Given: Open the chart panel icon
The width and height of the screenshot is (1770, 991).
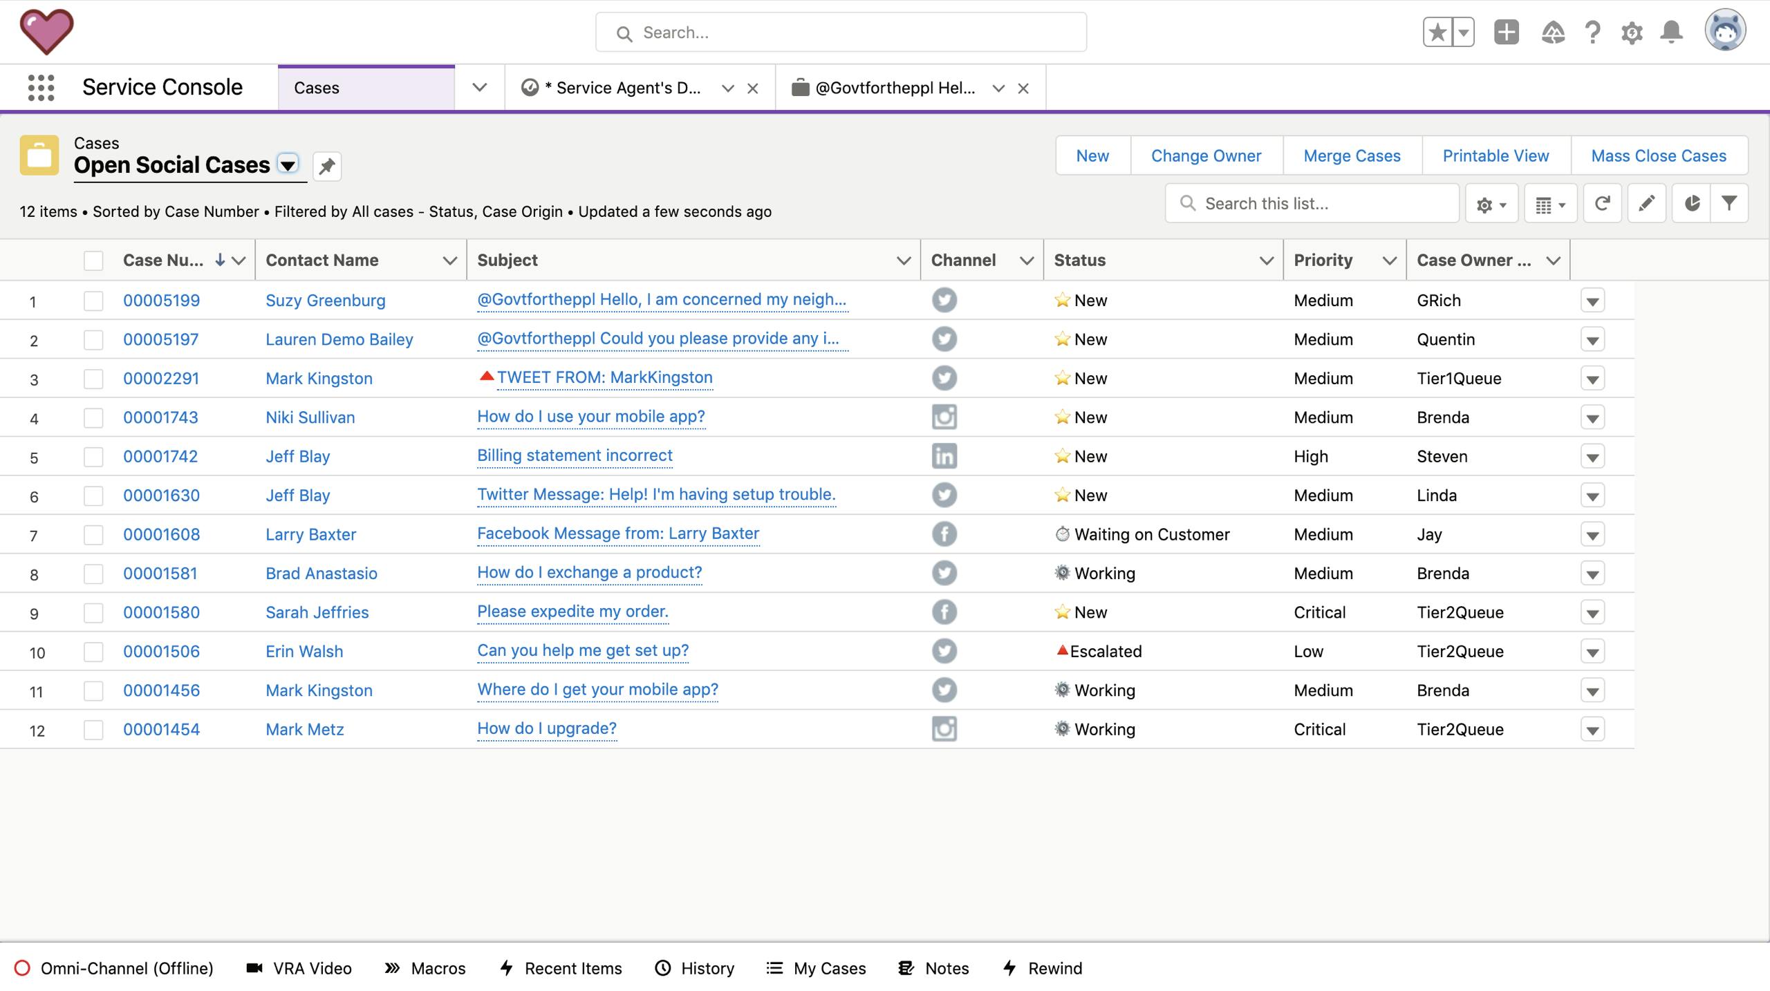Looking at the screenshot, I should click(1691, 203).
